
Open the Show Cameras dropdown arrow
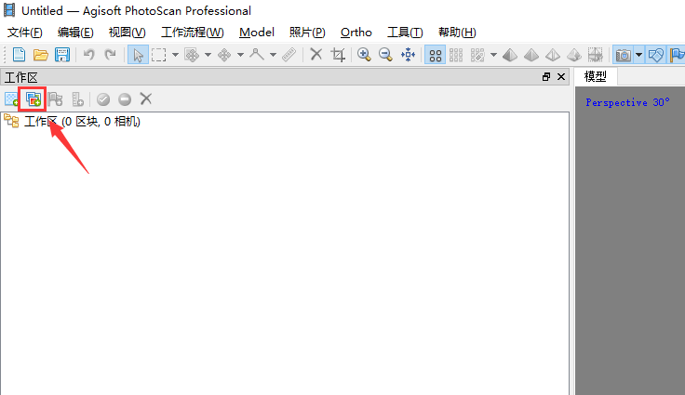click(x=638, y=55)
